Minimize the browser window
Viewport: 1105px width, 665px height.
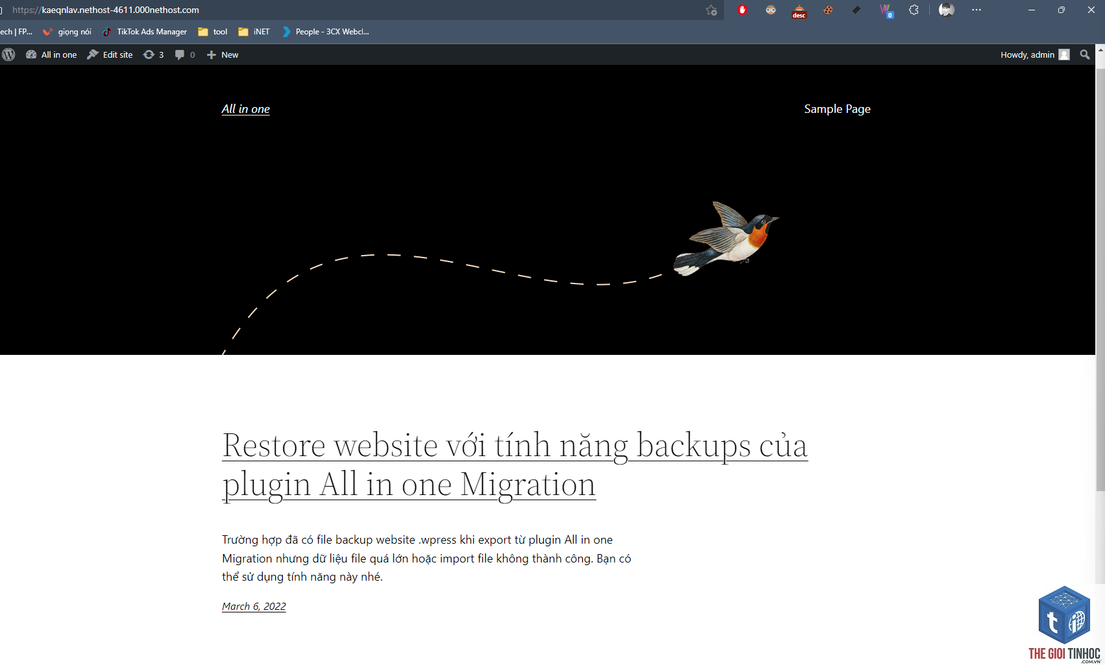[1032, 10]
